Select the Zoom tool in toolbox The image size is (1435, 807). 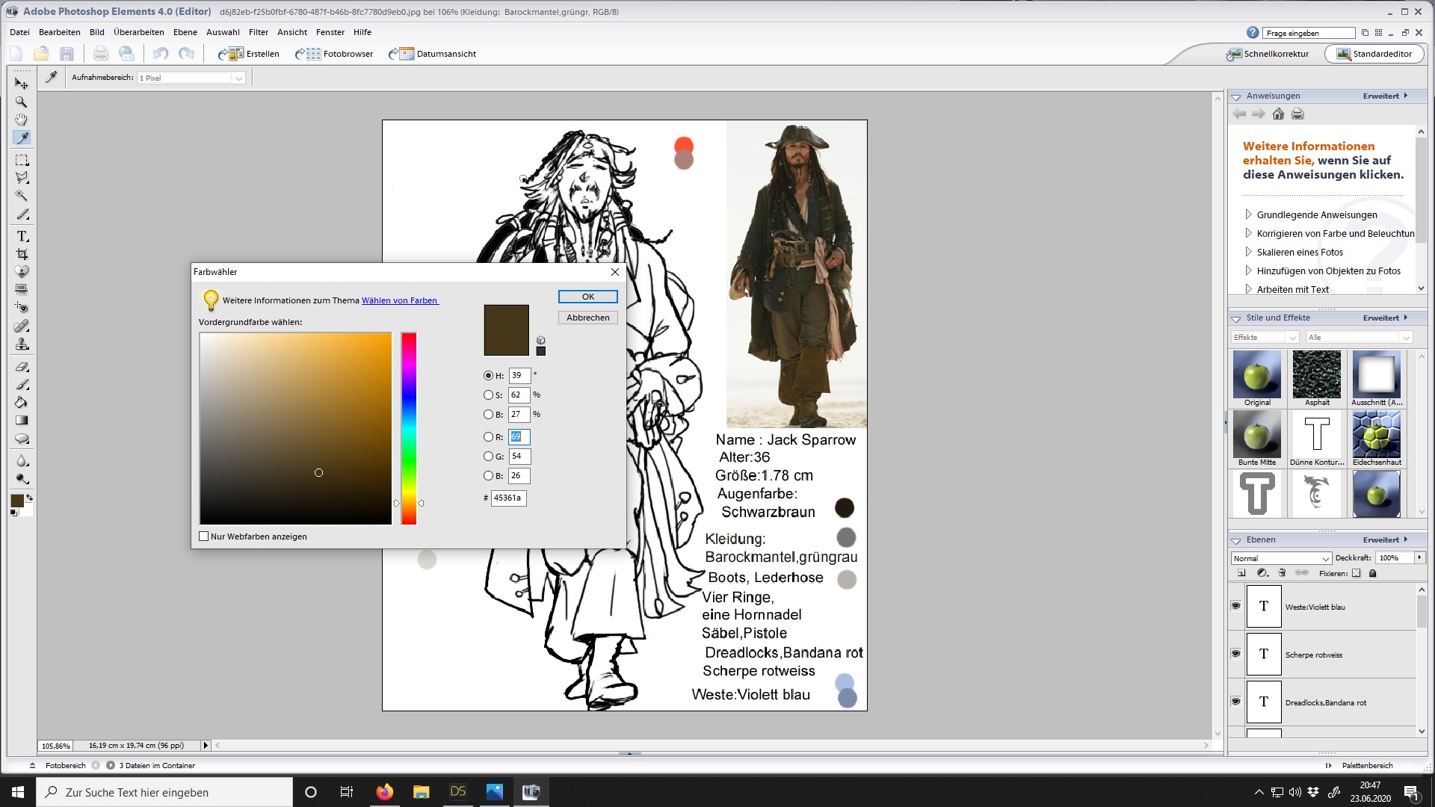pyautogui.click(x=22, y=102)
